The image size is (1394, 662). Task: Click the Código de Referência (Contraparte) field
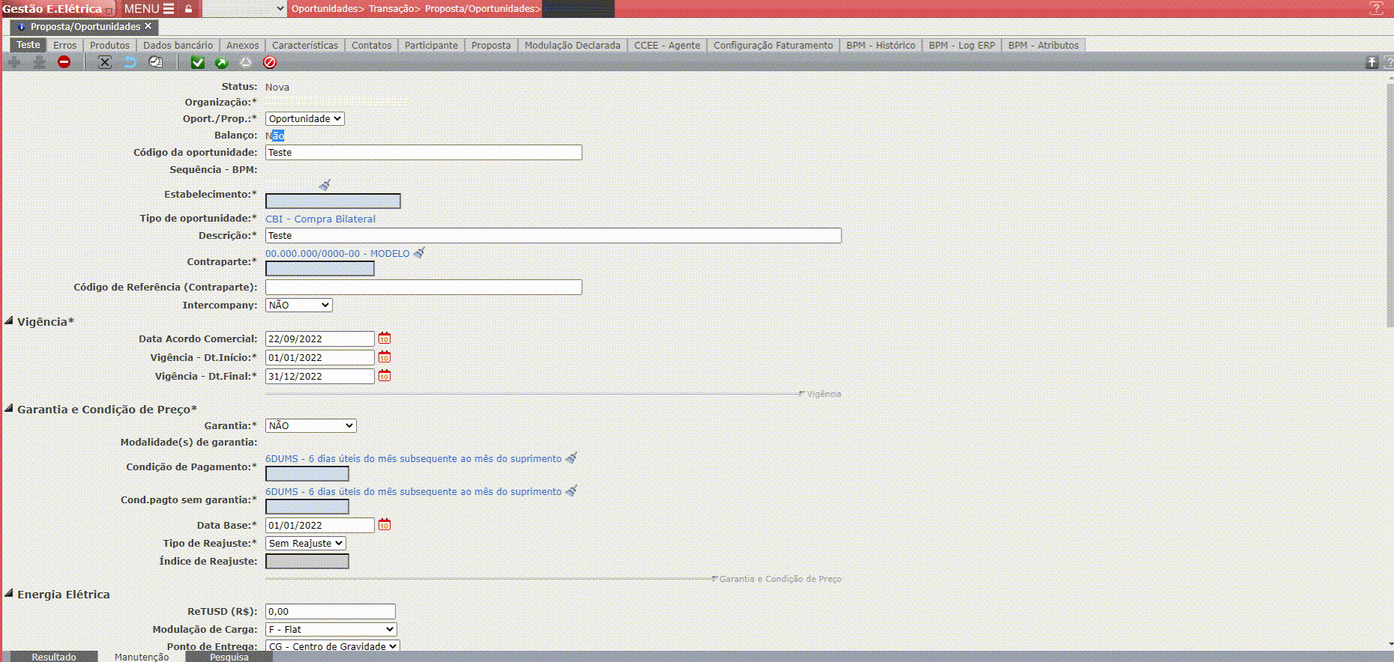click(423, 287)
